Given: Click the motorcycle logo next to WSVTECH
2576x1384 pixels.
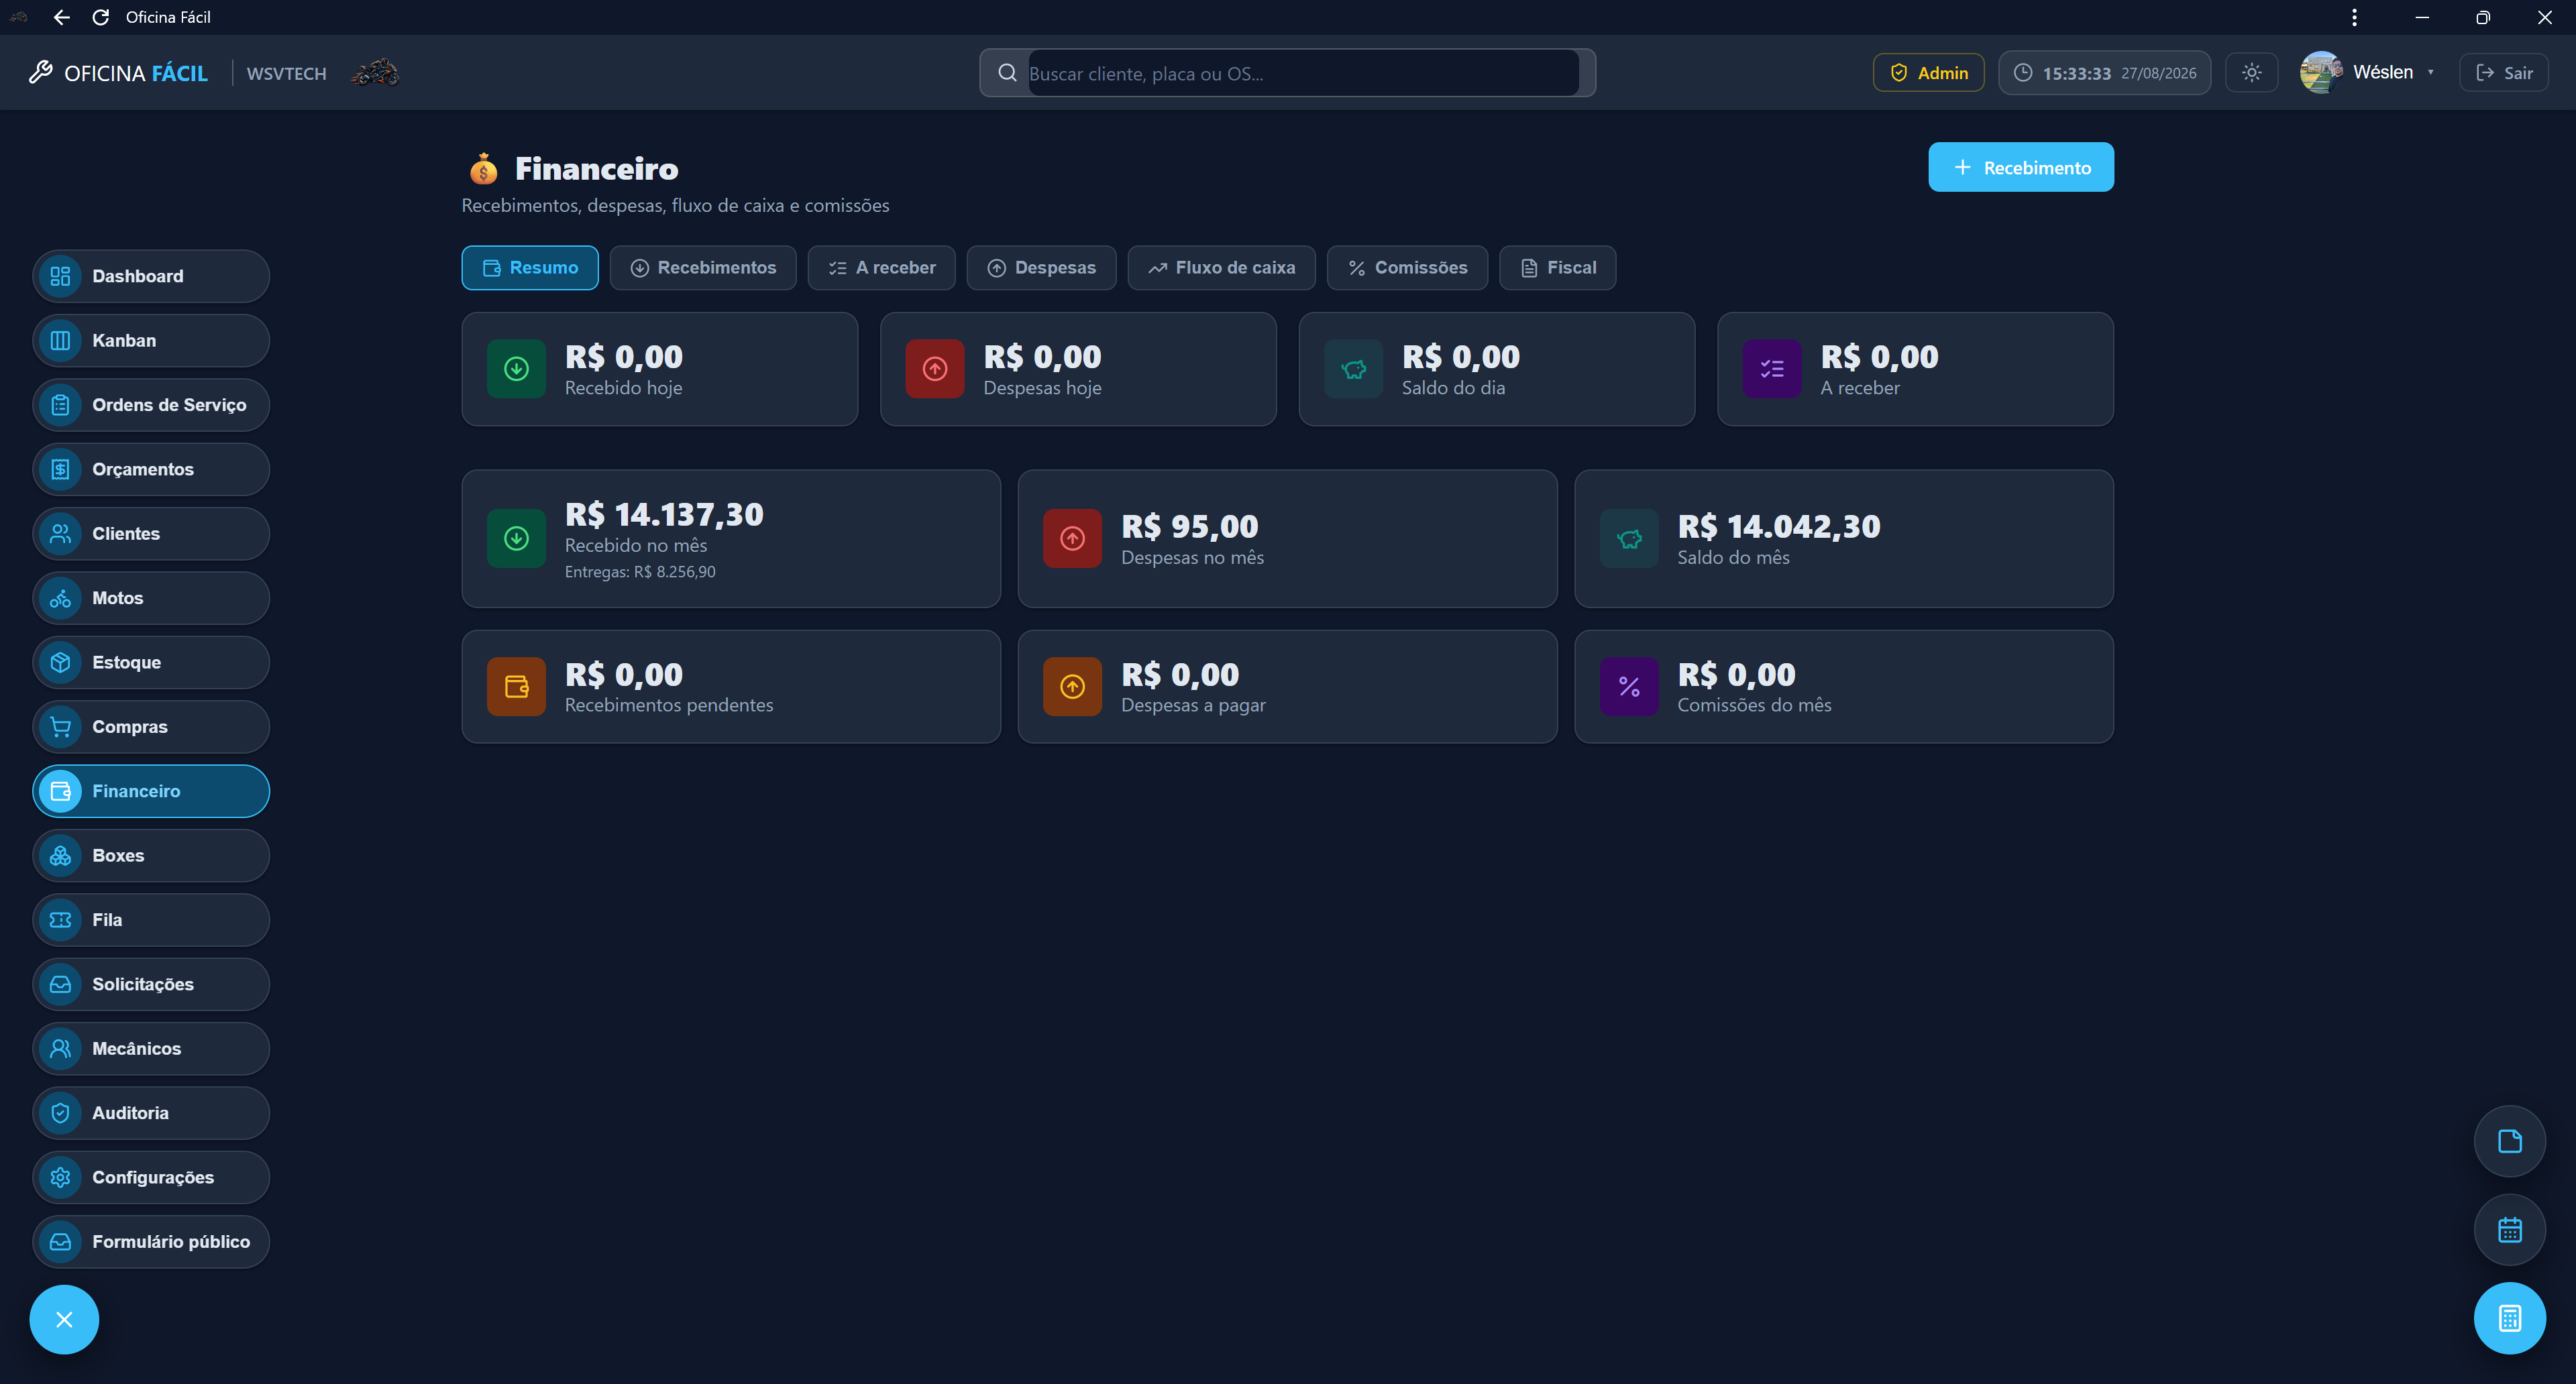Looking at the screenshot, I should tap(375, 73).
